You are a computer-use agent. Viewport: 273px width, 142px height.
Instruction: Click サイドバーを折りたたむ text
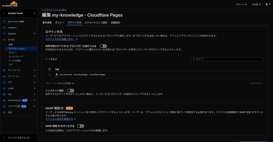tap(19, 138)
